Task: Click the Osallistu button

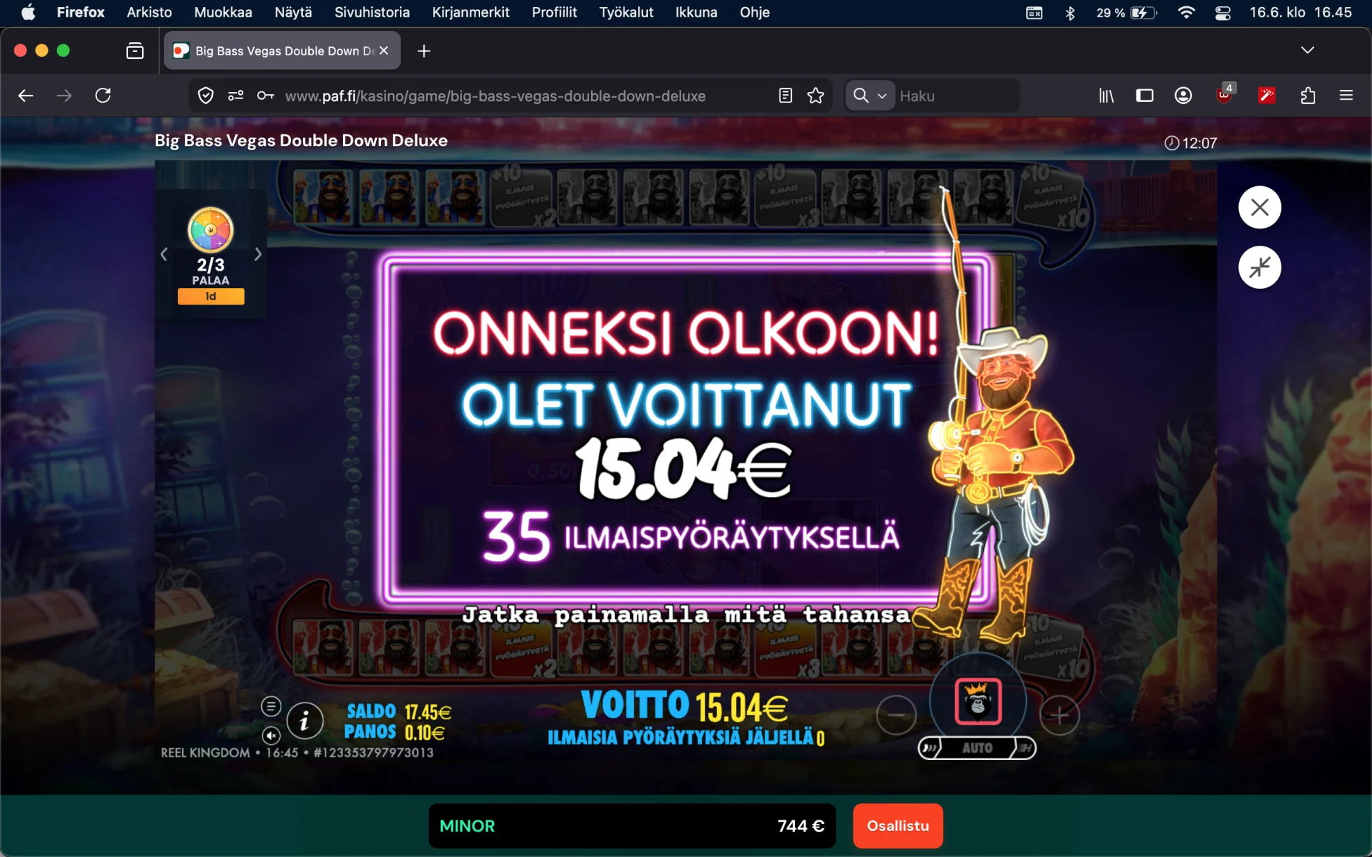Action: (x=898, y=825)
